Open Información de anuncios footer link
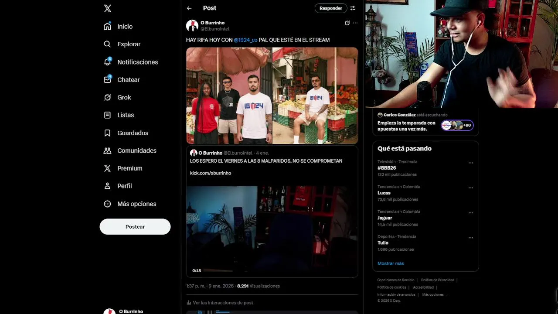 pos(396,294)
